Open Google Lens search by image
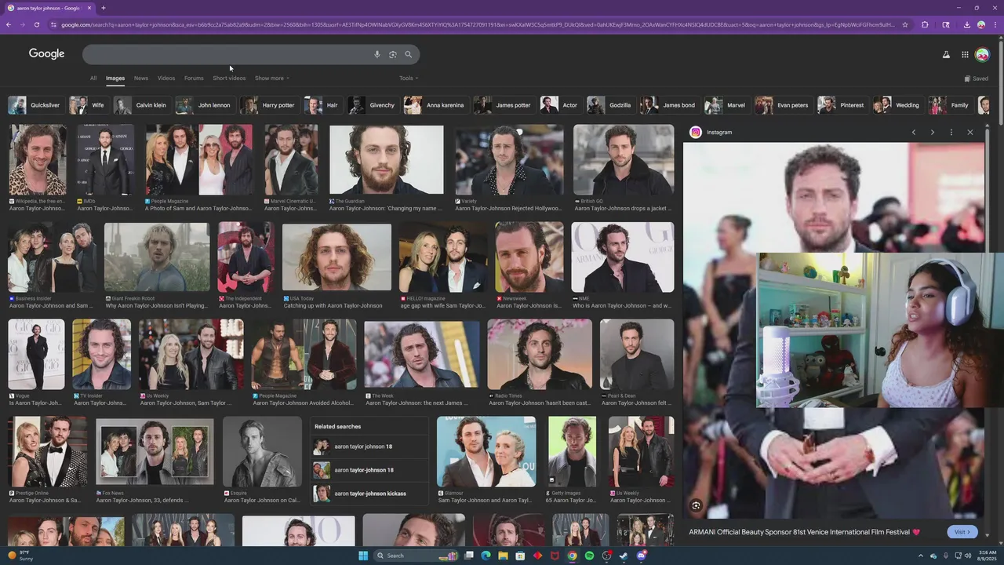 (x=393, y=54)
